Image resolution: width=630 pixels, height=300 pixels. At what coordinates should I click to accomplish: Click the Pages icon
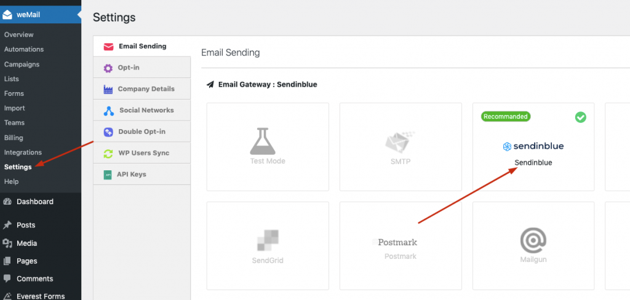click(7, 261)
